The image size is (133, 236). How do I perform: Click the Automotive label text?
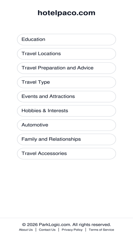(35, 125)
